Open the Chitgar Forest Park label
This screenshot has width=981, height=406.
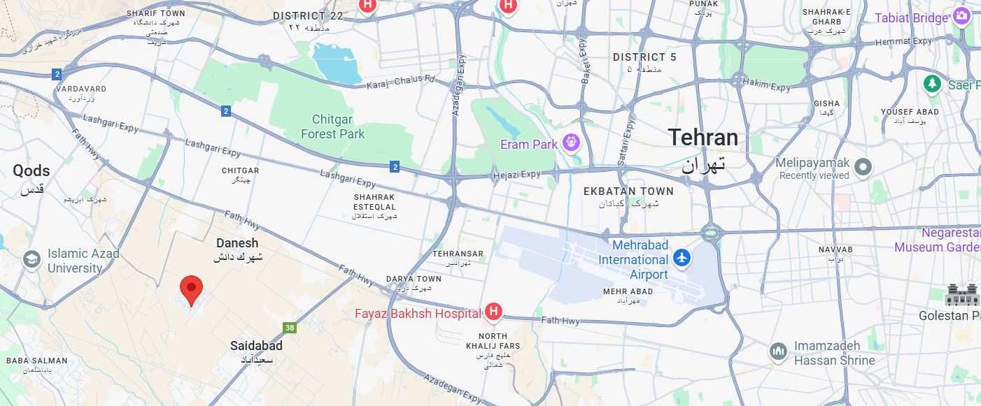(333, 127)
